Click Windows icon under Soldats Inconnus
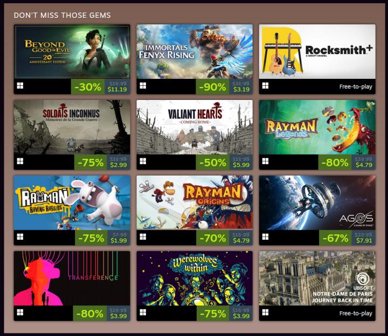The image size is (388, 336). (20, 162)
